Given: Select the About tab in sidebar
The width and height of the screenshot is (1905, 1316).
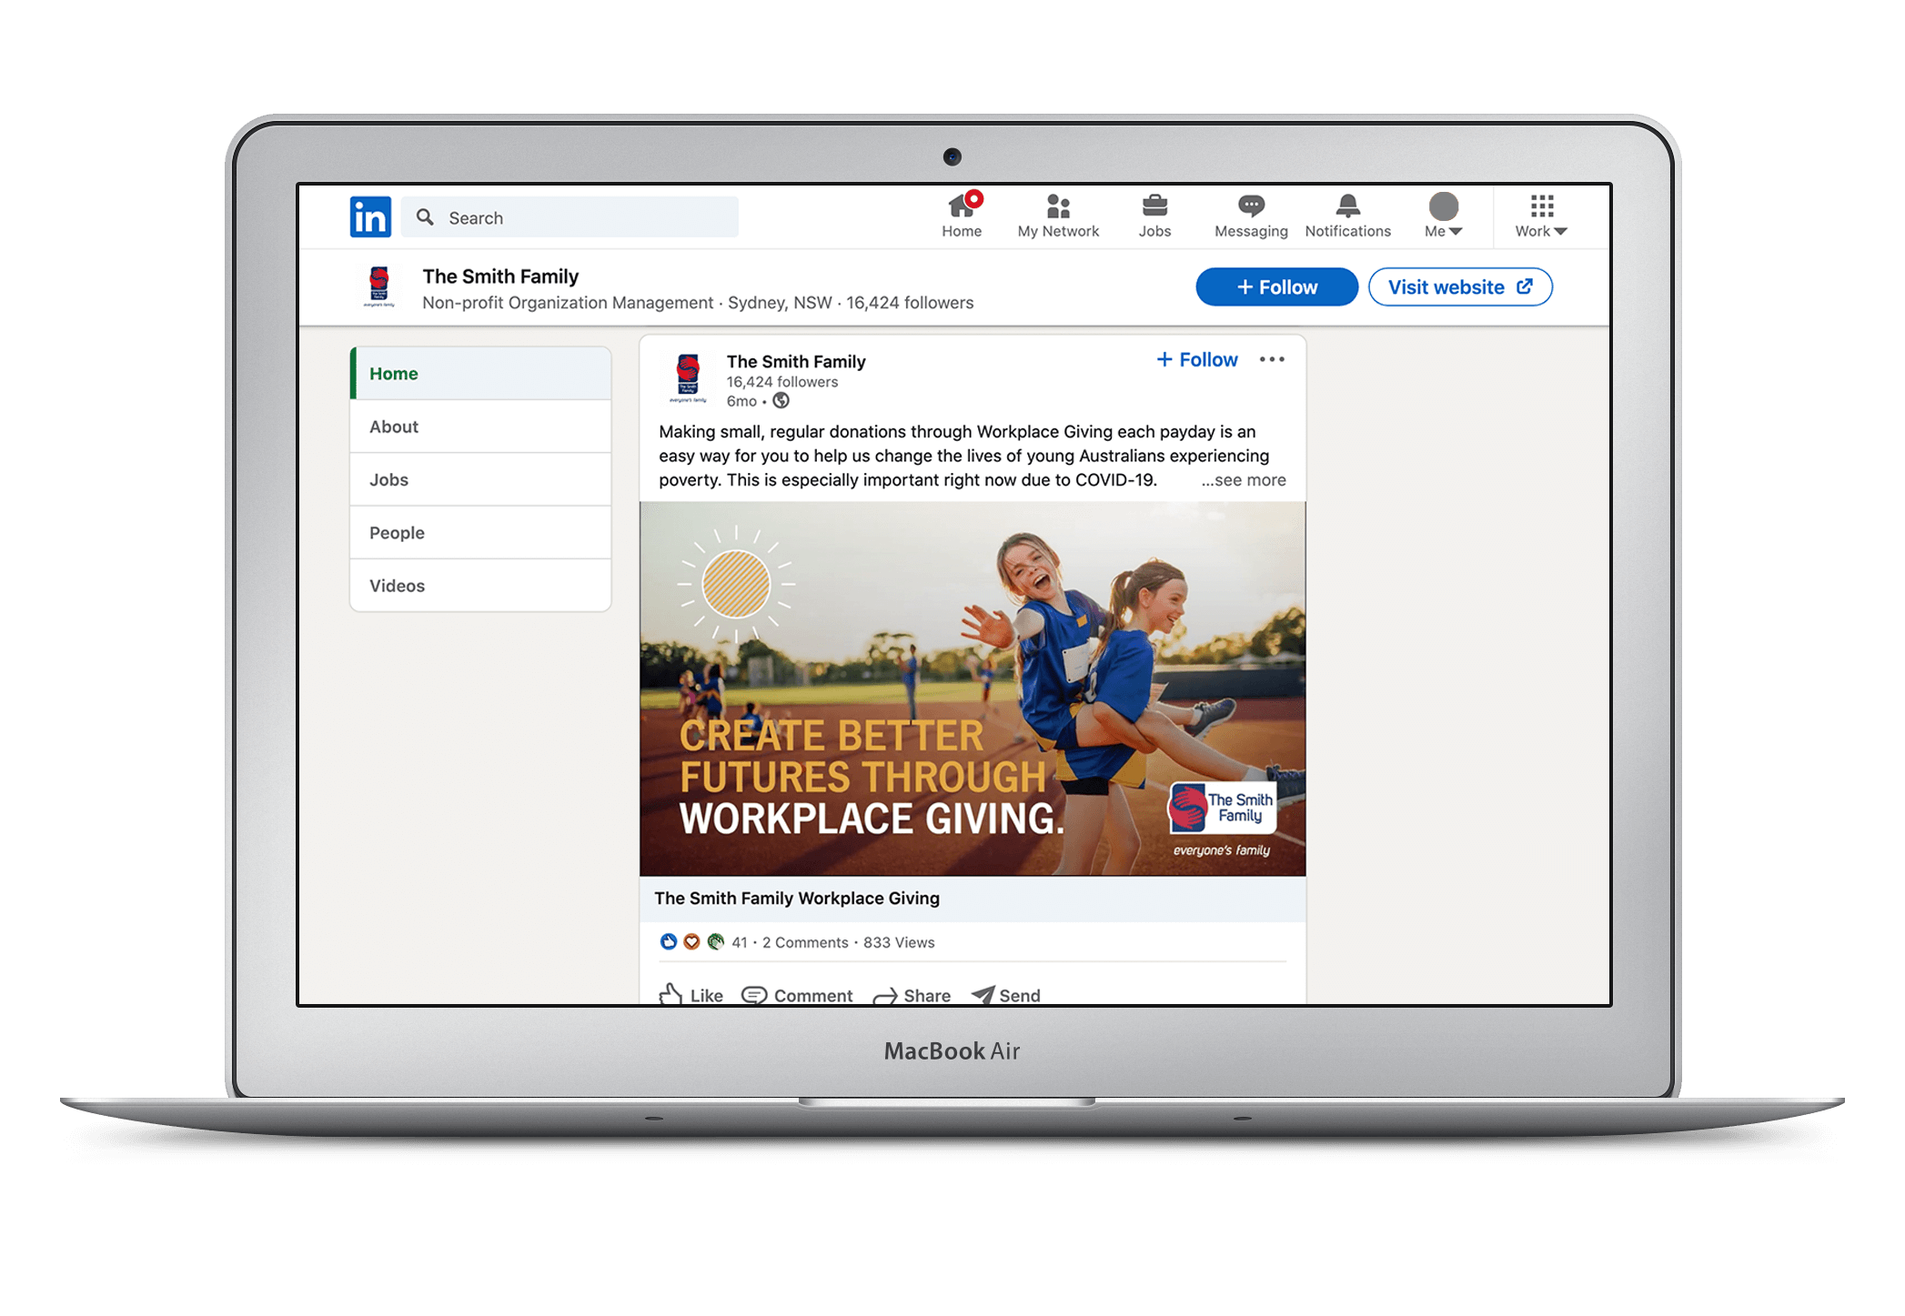Looking at the screenshot, I should tap(480, 427).
